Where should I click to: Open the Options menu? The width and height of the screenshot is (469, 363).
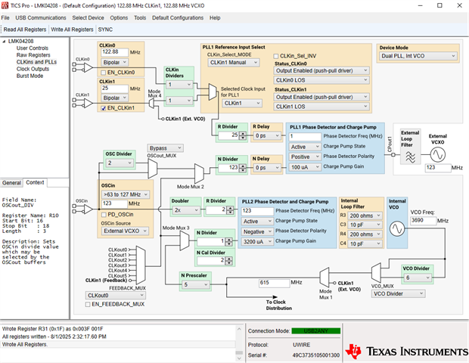[119, 18]
